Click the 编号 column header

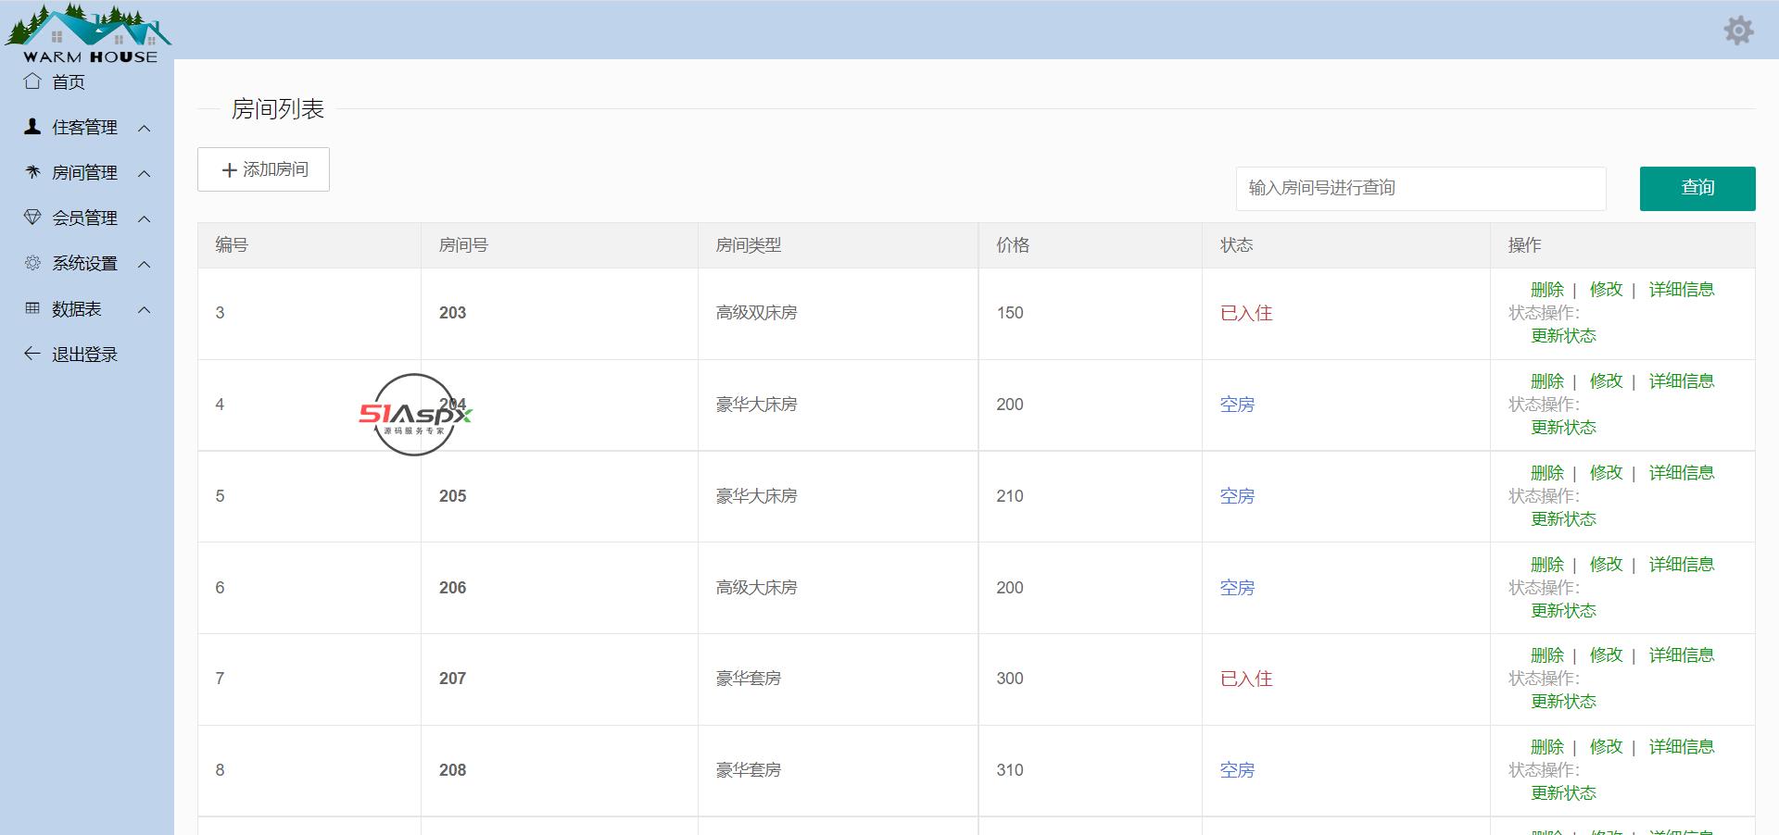coord(309,245)
